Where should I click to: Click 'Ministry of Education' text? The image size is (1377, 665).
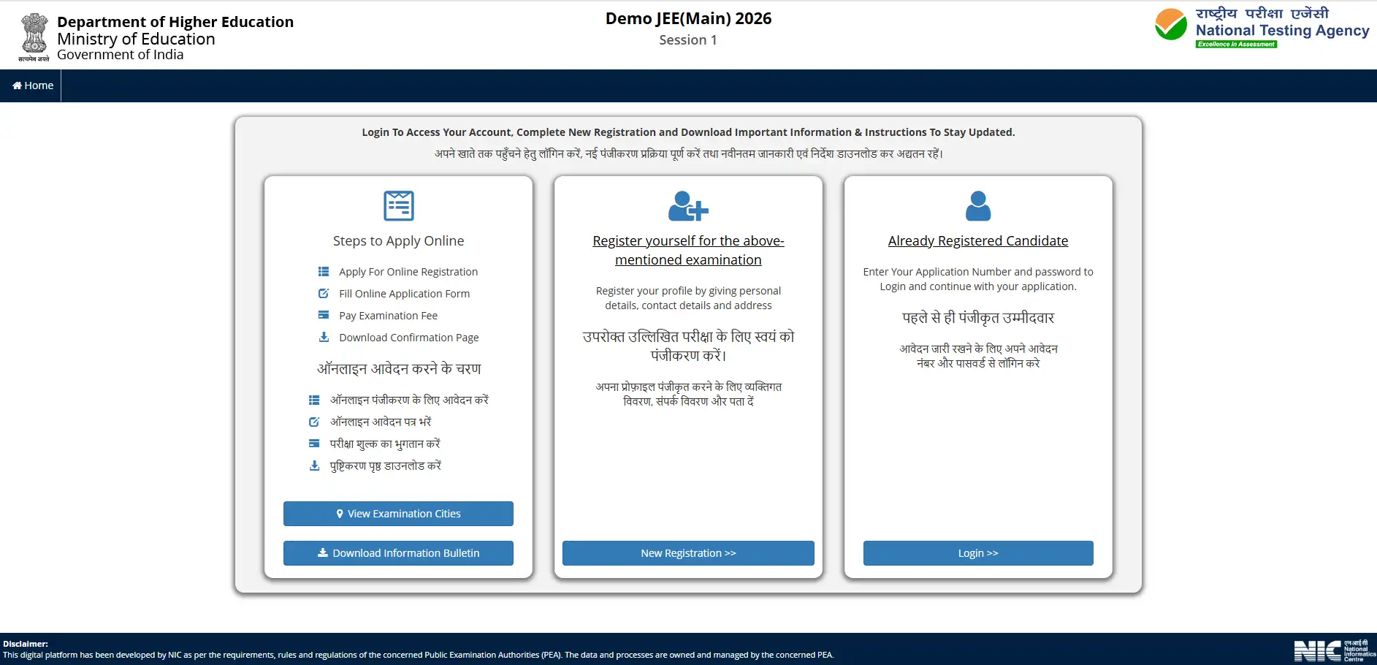[136, 39]
